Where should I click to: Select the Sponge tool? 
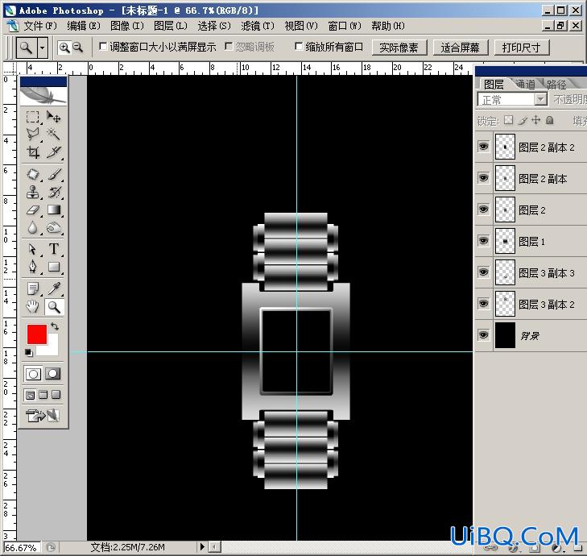click(x=54, y=227)
